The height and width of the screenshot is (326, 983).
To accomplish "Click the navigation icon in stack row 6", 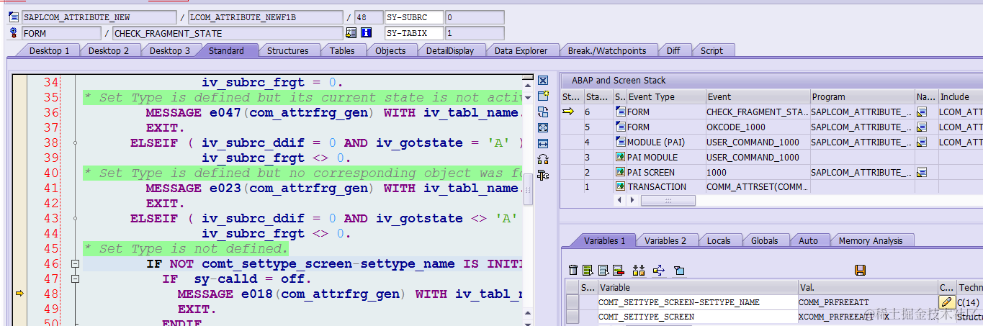I will coord(922,112).
